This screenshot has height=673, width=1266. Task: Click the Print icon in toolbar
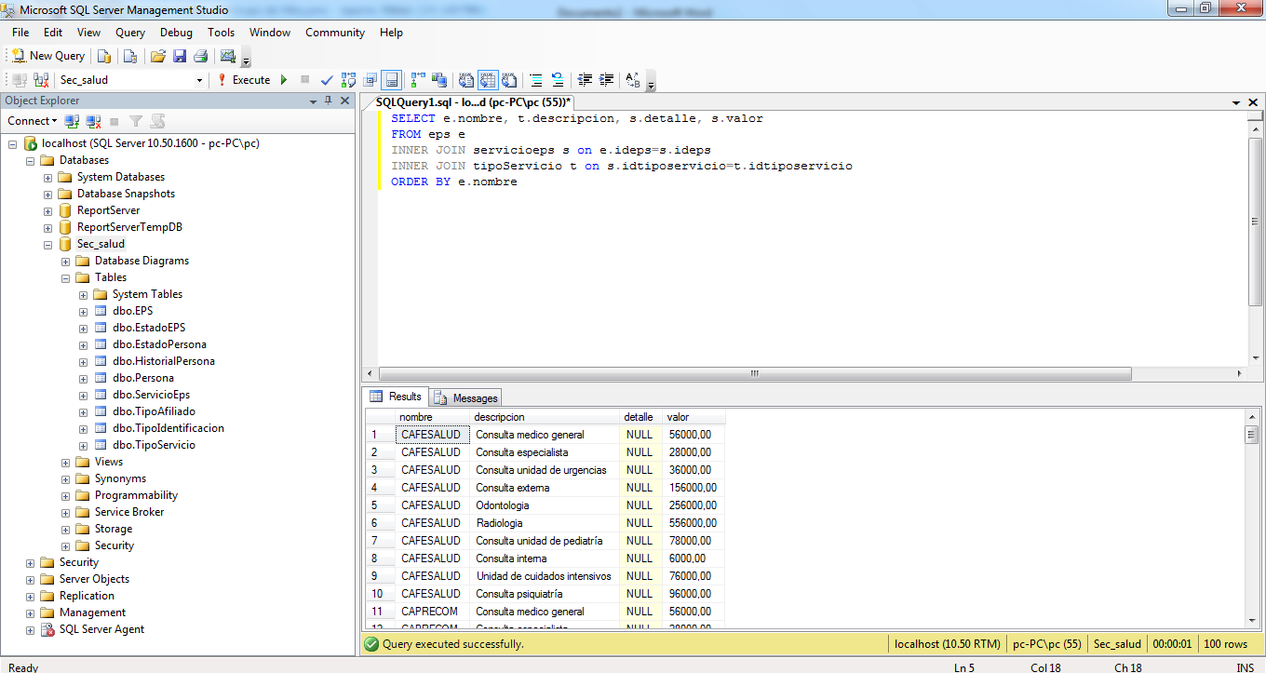[x=200, y=56]
